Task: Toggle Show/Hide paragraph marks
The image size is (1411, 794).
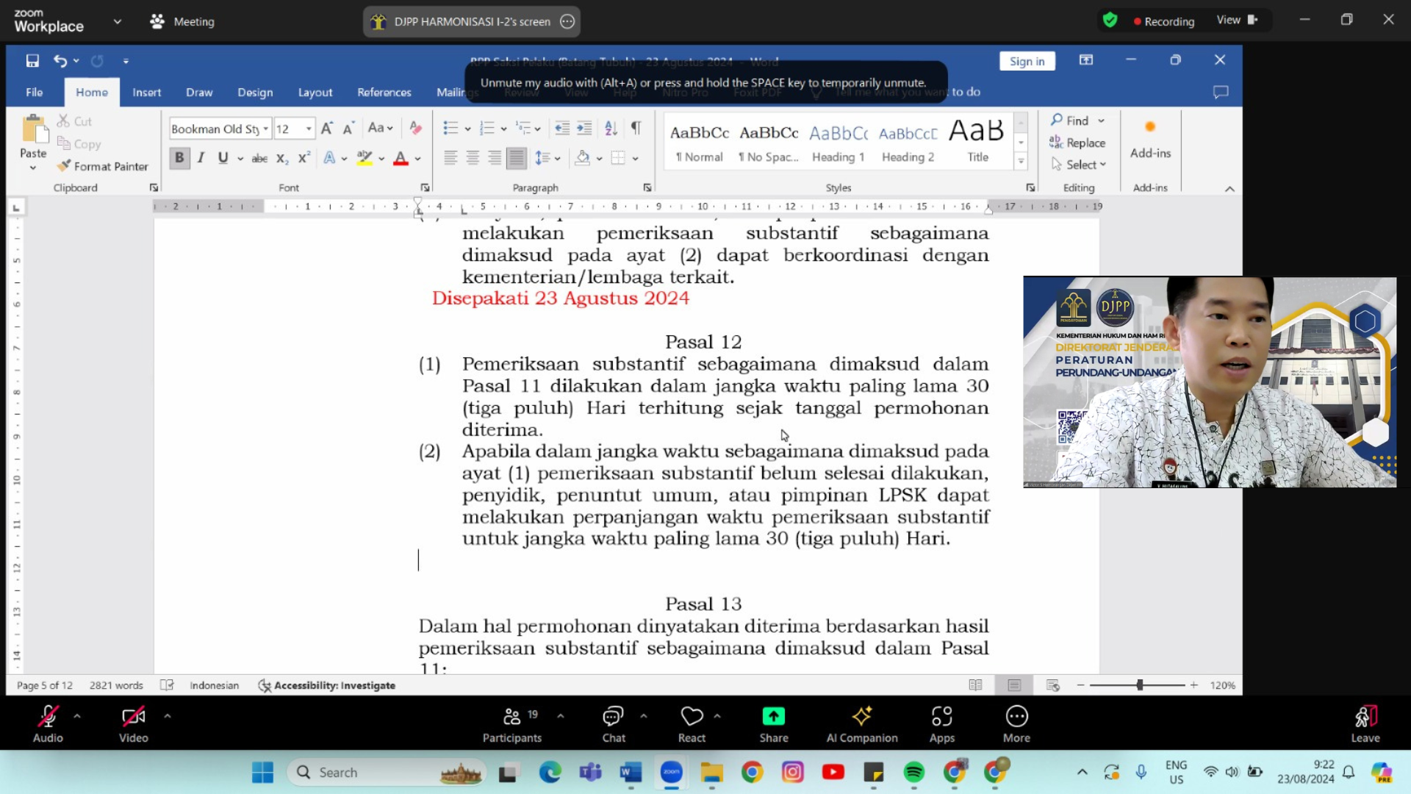Action: 636,129
